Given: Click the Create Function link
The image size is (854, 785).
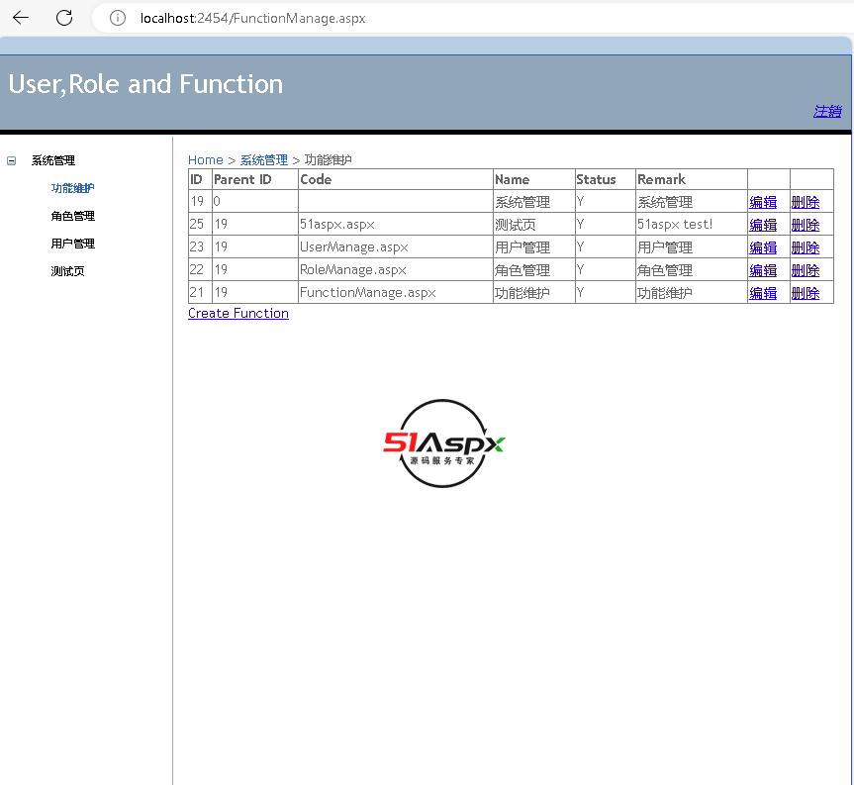Looking at the screenshot, I should pyautogui.click(x=238, y=313).
